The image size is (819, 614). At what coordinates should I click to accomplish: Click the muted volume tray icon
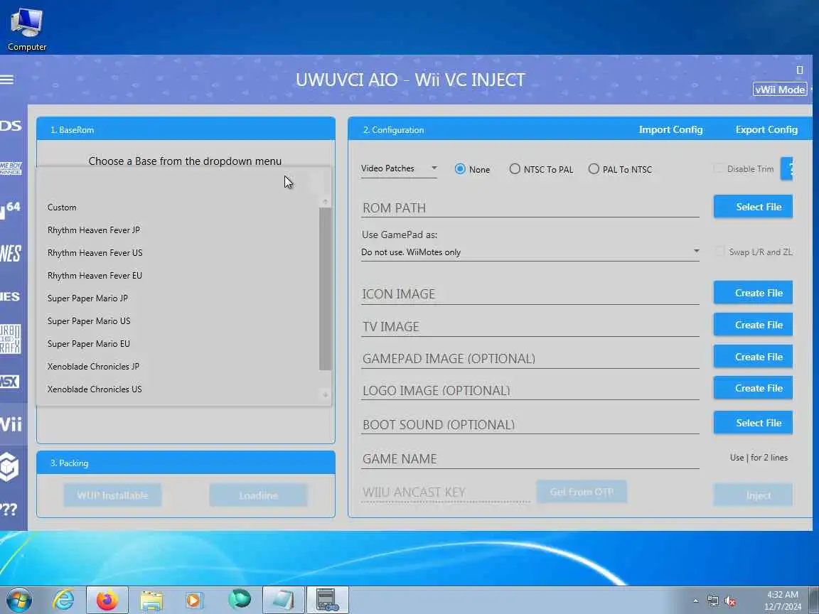[730, 601]
